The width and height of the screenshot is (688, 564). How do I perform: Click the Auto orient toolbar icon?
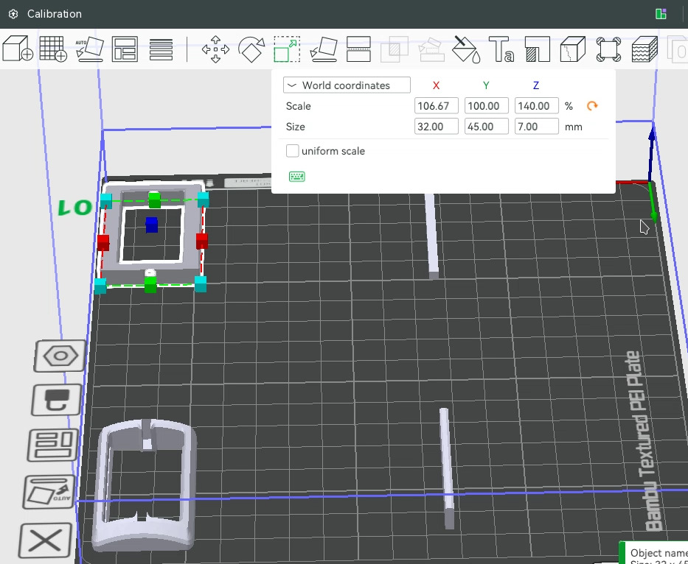[89, 49]
